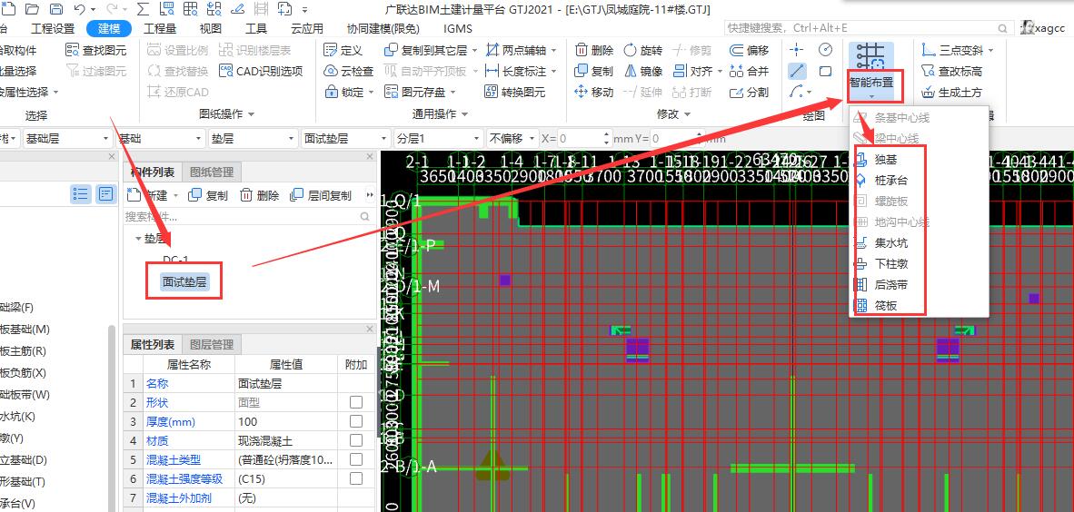Collapse the 垫层 tree node
The width and height of the screenshot is (1074, 512).
139,239
